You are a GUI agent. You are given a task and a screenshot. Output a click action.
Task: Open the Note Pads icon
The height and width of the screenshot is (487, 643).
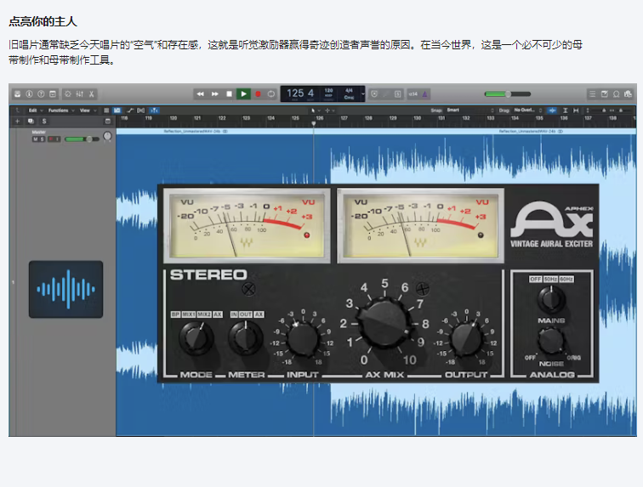(x=604, y=93)
